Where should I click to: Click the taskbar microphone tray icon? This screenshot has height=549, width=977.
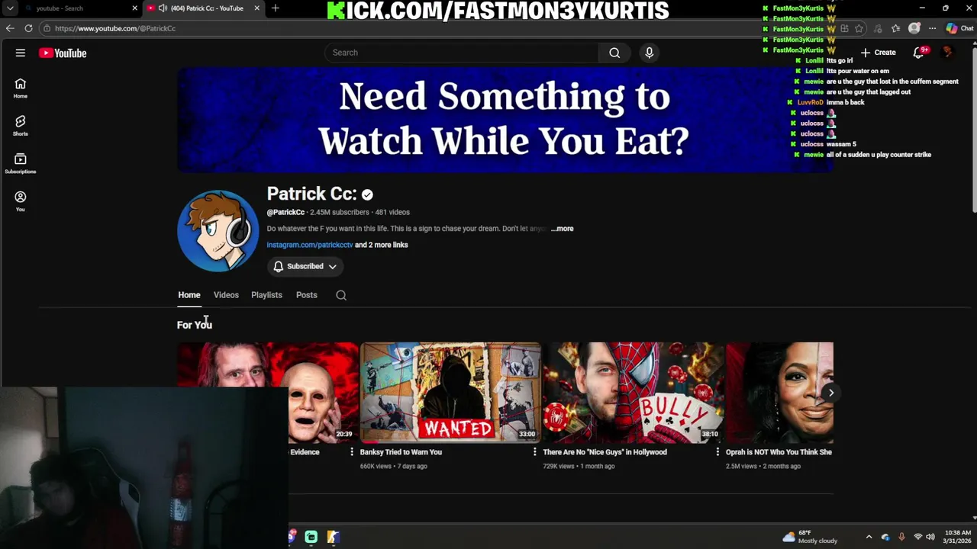point(901,537)
